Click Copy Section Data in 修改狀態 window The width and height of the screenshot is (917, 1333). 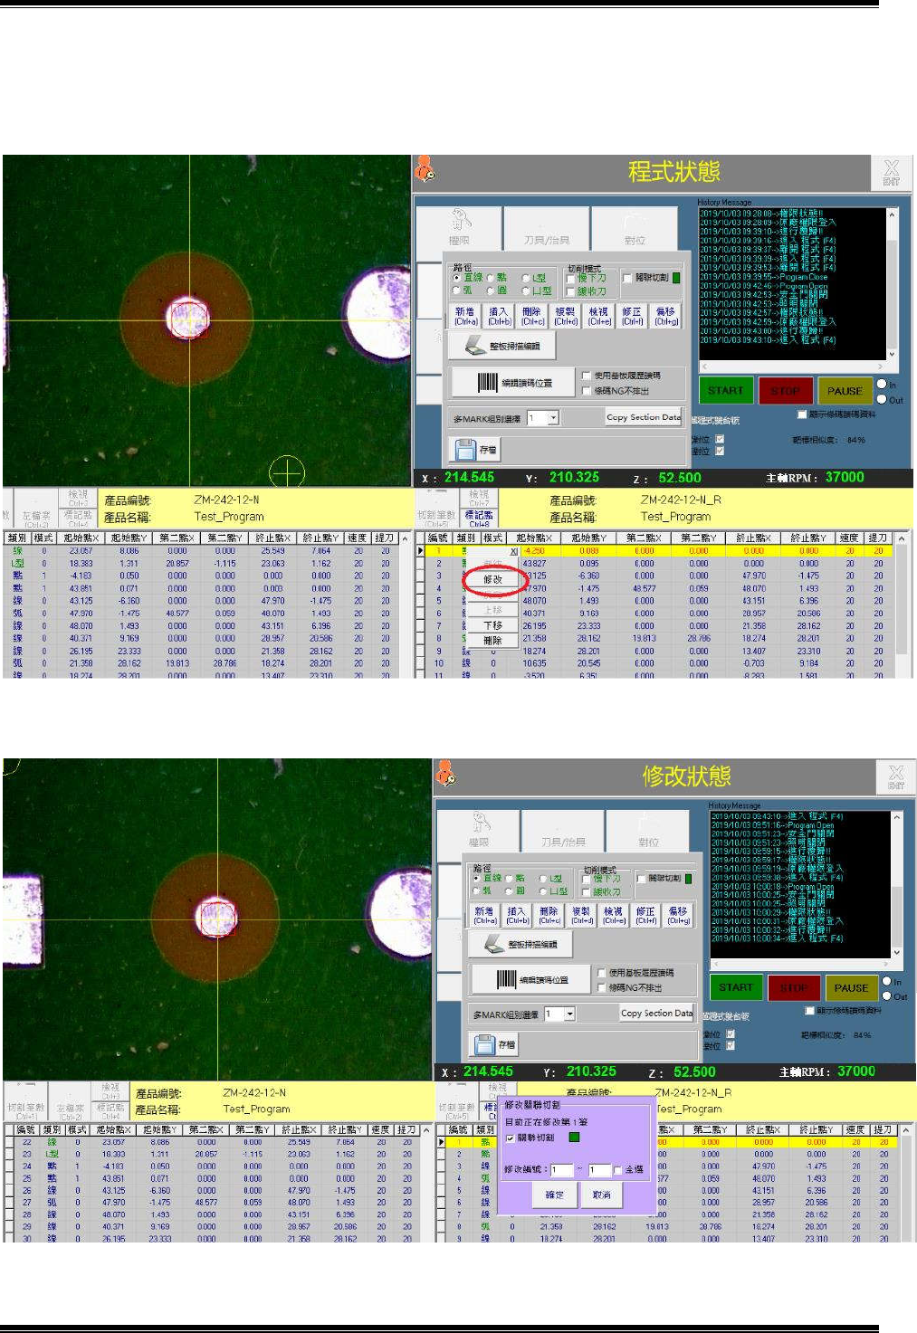coord(657,1014)
